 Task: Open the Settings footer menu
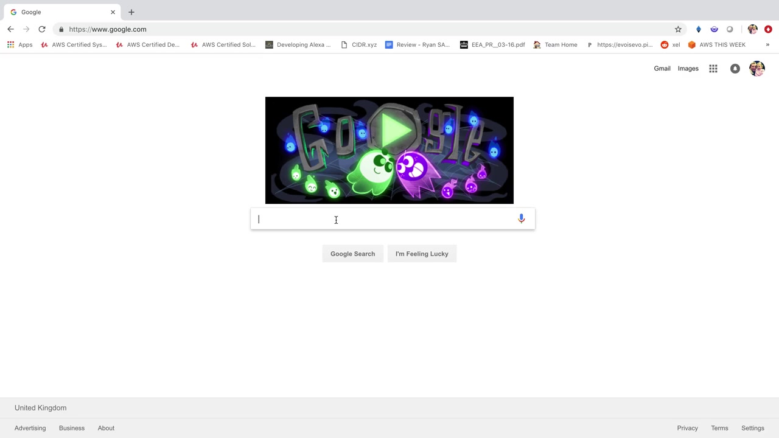753,428
